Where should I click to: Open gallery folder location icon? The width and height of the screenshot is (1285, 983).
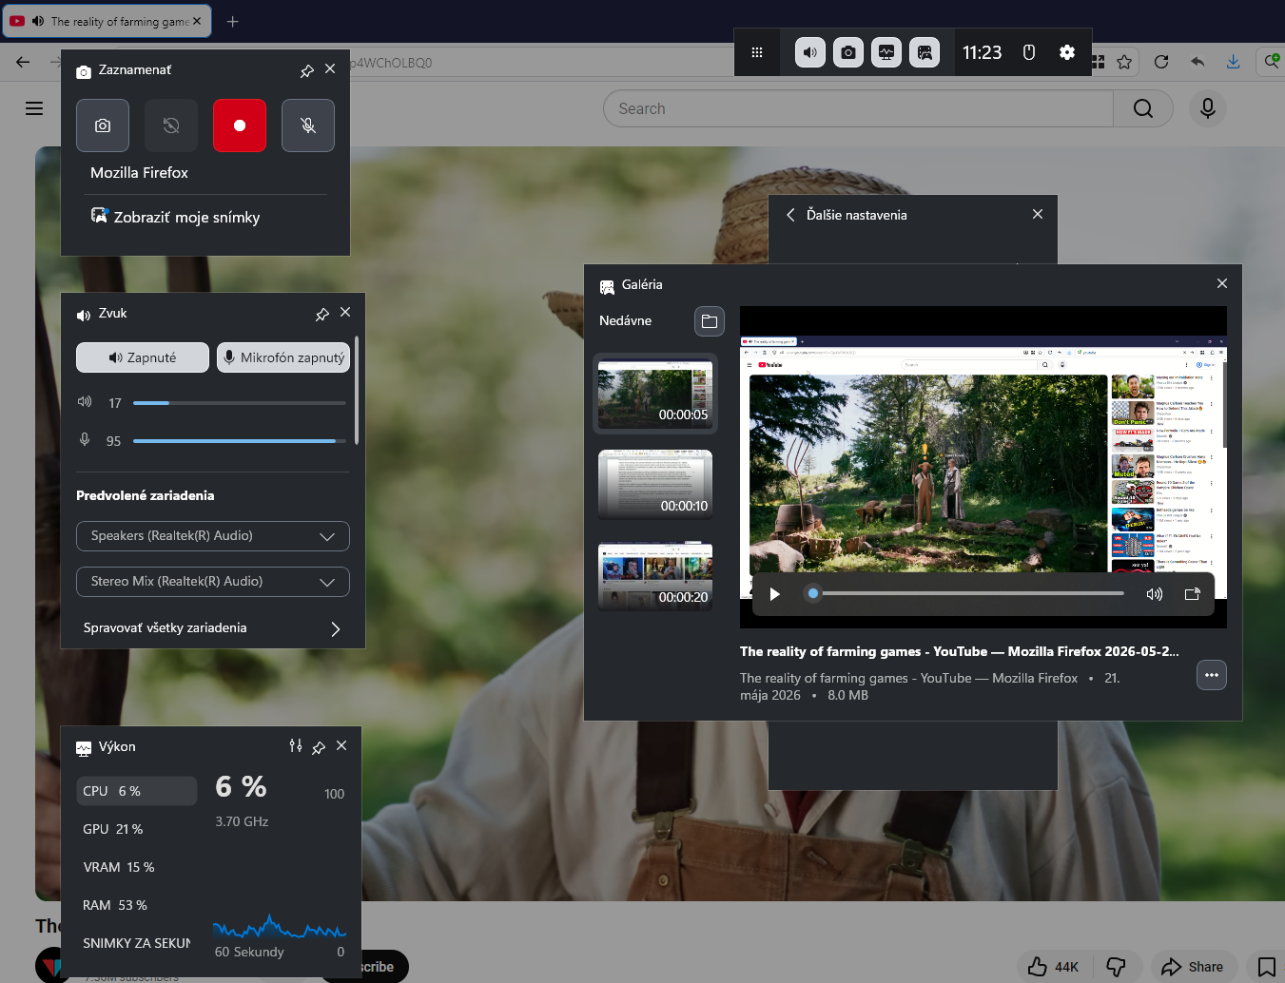coord(710,321)
